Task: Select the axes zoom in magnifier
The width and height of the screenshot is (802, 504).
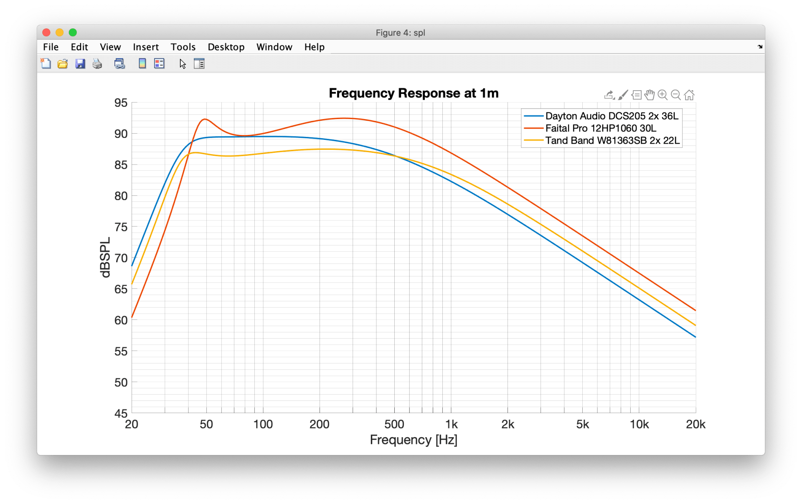Action: click(662, 95)
